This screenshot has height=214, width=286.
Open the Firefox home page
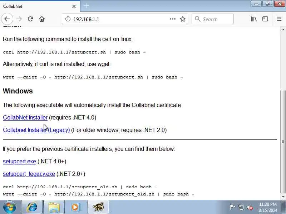point(42,19)
